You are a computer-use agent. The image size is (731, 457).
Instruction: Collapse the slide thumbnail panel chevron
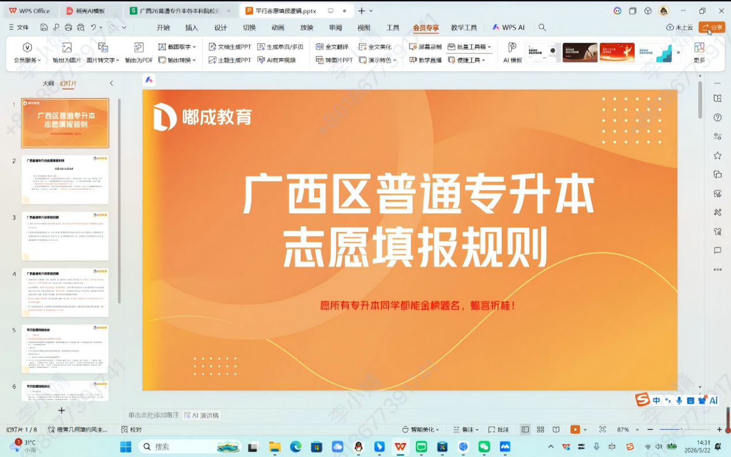pos(111,83)
